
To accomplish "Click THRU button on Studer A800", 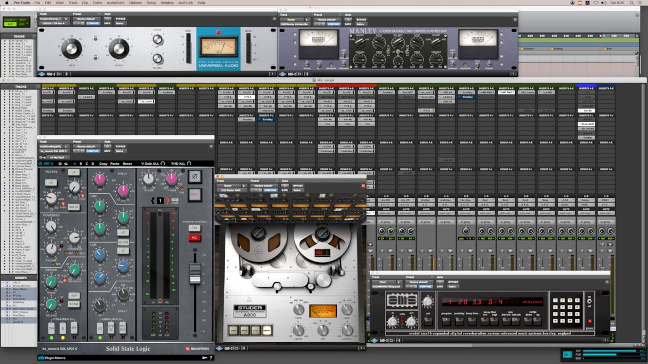I will pos(233,330).
